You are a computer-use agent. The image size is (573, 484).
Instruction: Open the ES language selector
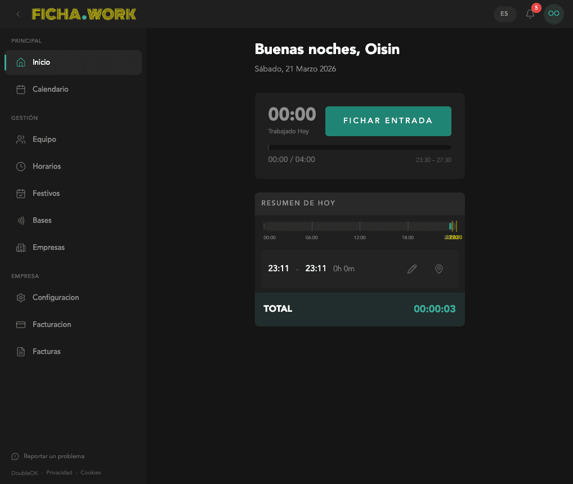(x=504, y=14)
